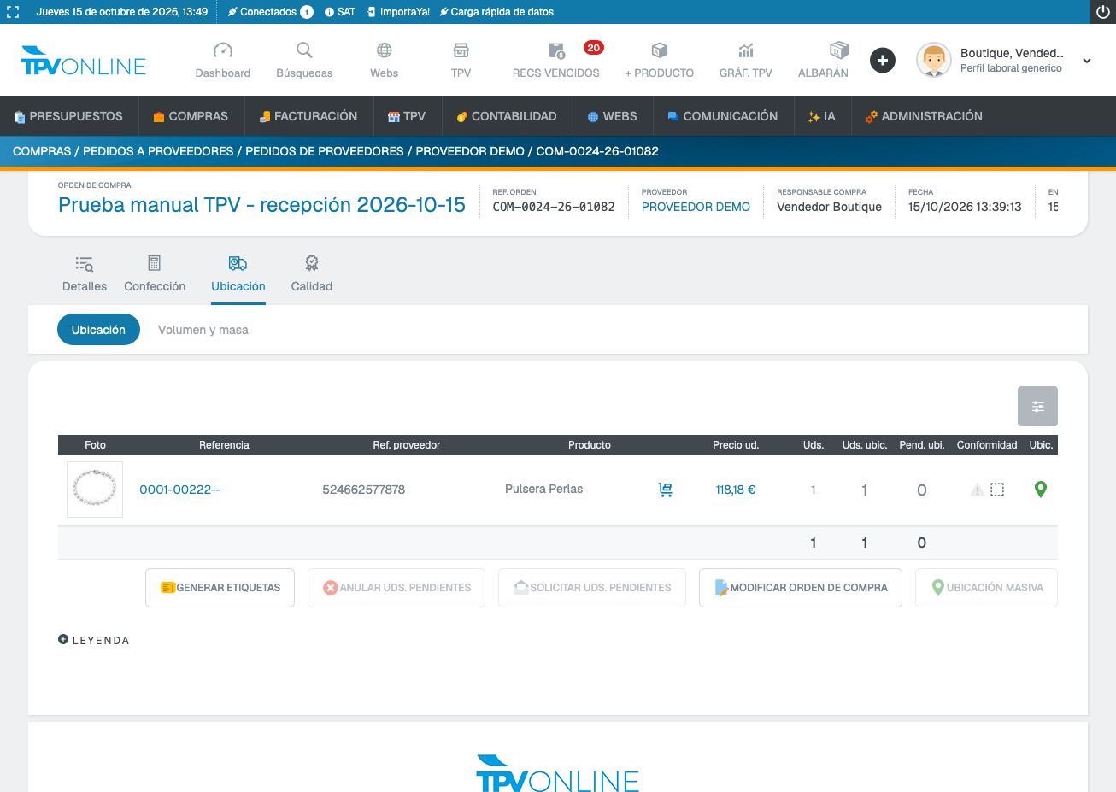Click the GENERAR ETIQUETAS button
The width and height of the screenshot is (1116, 792).
[x=220, y=588]
